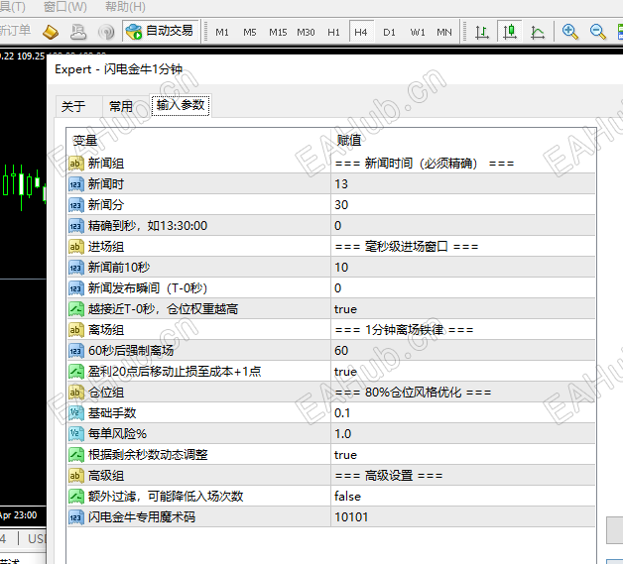The width and height of the screenshot is (623, 564).
Task: Click the integer icon beside 闪电金牛专用魔术码
Action: tap(75, 517)
